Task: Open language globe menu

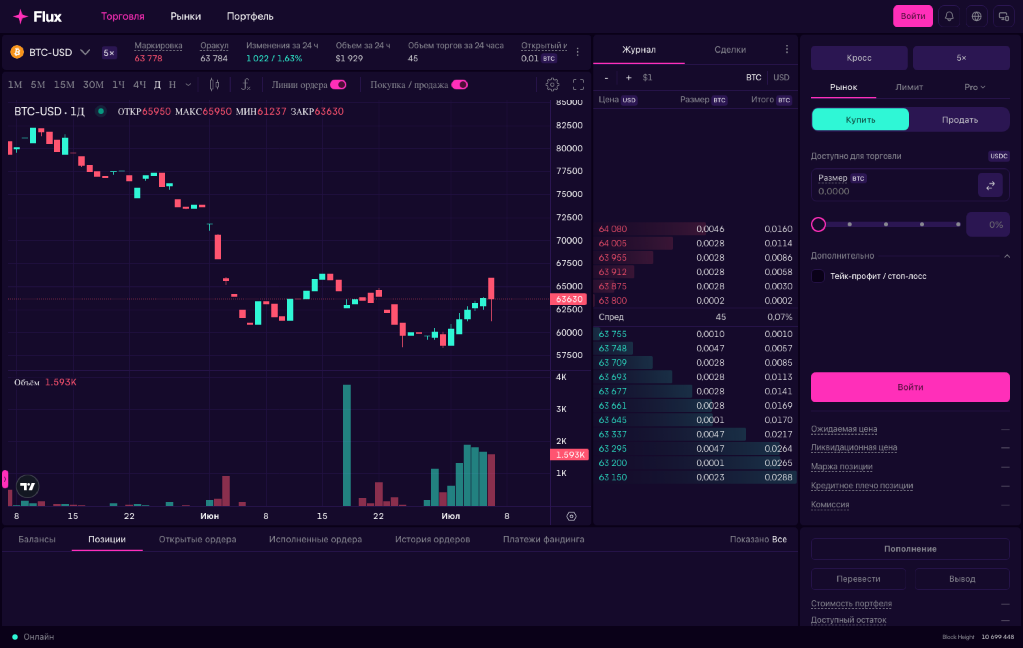Action: pyautogui.click(x=976, y=17)
